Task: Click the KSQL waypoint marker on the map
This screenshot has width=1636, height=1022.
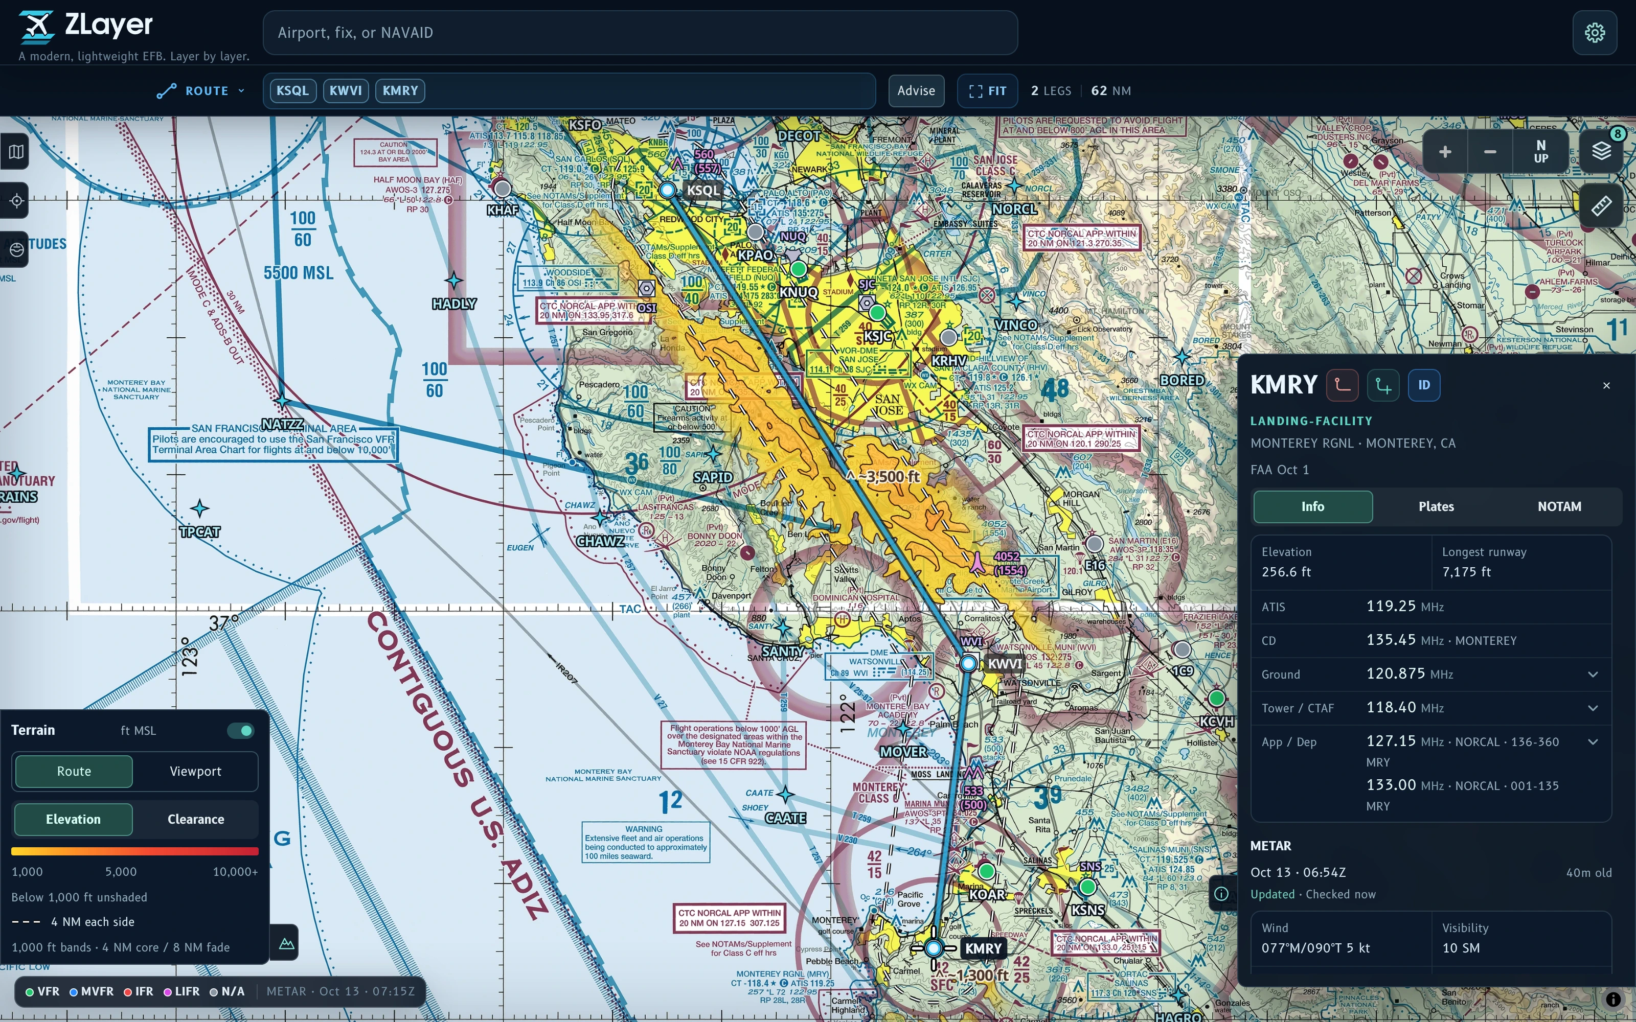Action: [667, 190]
